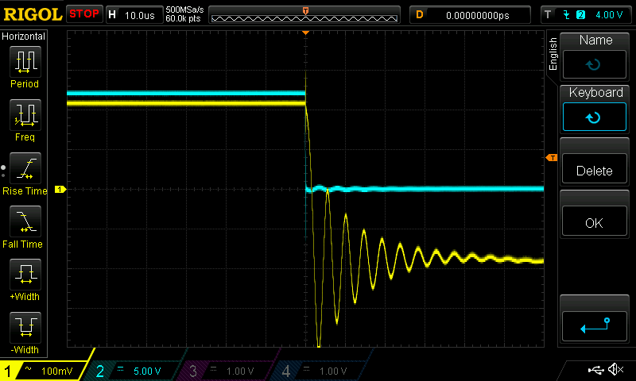The width and height of the screenshot is (636, 381).
Task: Click the orange trigger level T marker
Action: coord(552,157)
